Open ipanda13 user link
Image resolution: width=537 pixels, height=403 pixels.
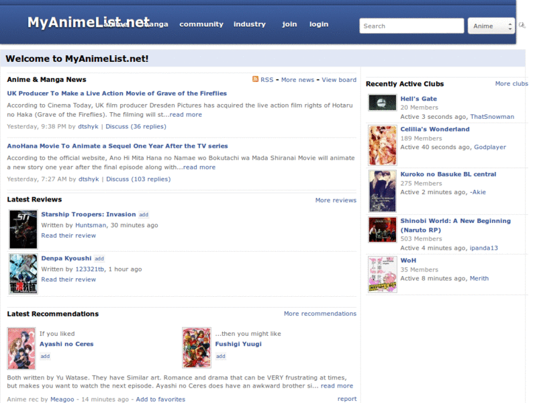[x=483, y=248]
